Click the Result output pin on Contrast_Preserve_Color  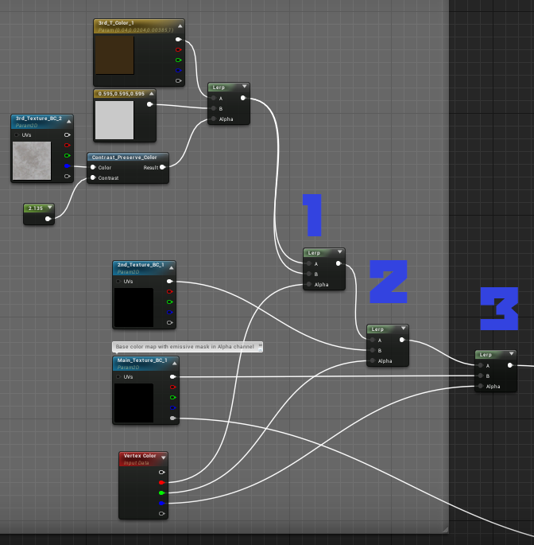(x=162, y=167)
